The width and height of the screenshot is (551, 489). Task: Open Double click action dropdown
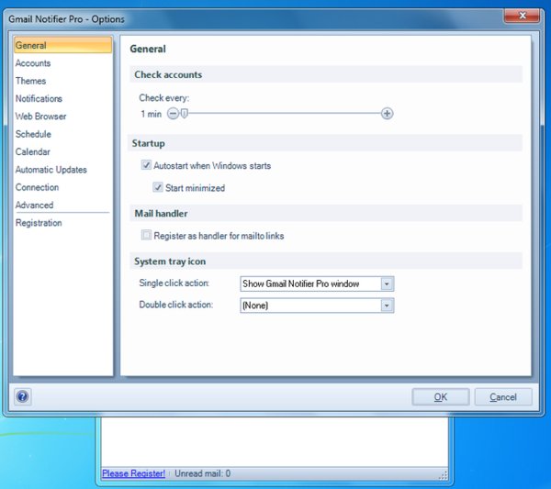[317, 306]
